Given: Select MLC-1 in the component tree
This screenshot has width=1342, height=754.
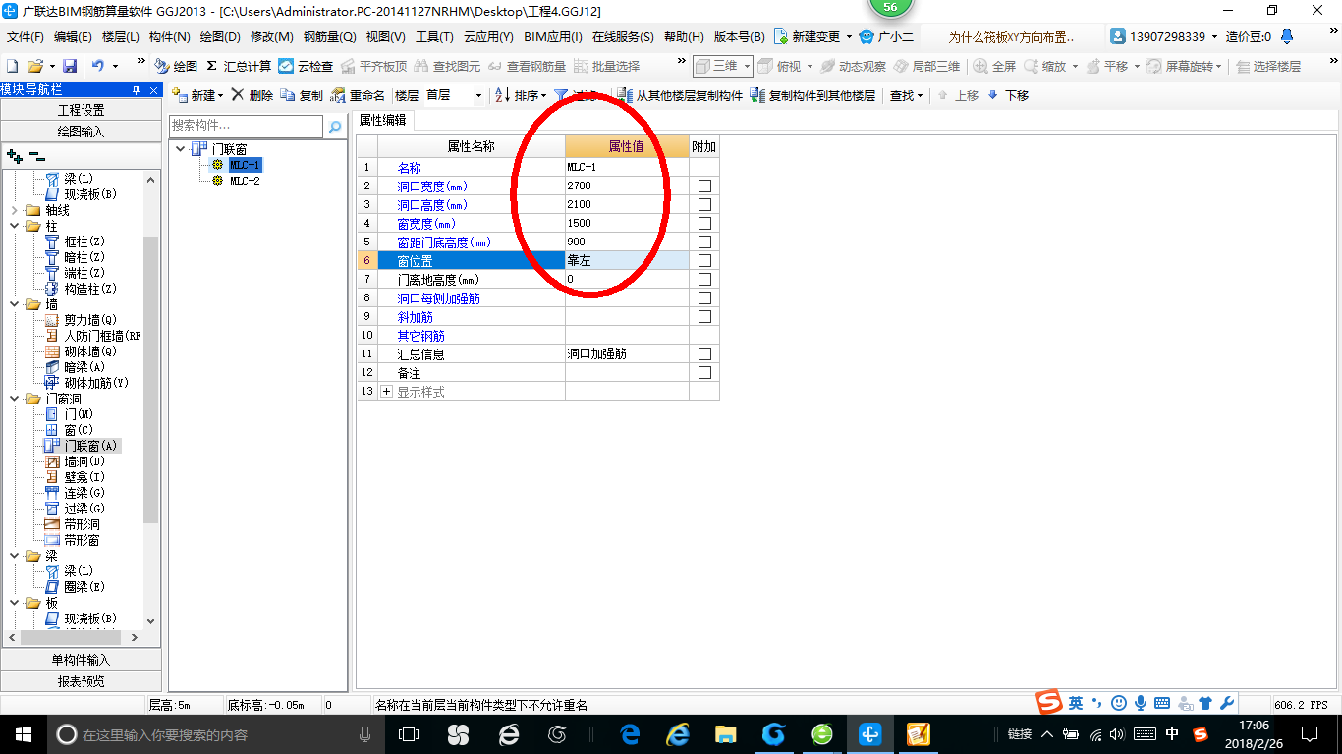Looking at the screenshot, I should 245,165.
